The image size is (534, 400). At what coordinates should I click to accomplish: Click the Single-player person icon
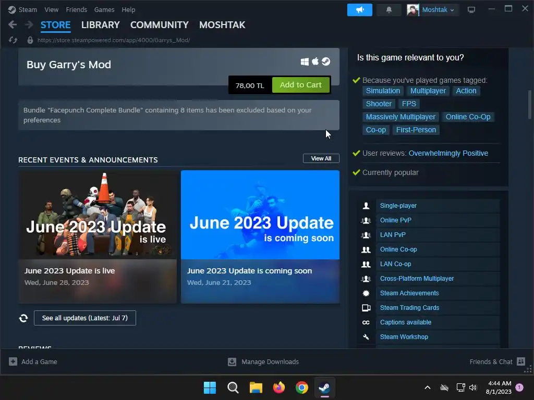coord(366,206)
